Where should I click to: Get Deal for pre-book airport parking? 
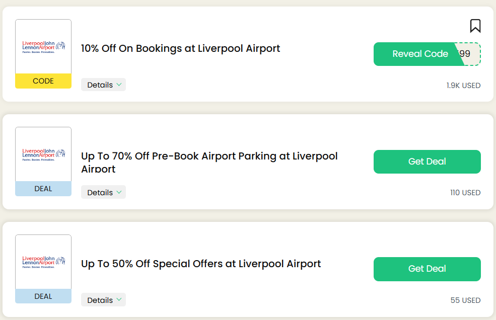(427, 162)
